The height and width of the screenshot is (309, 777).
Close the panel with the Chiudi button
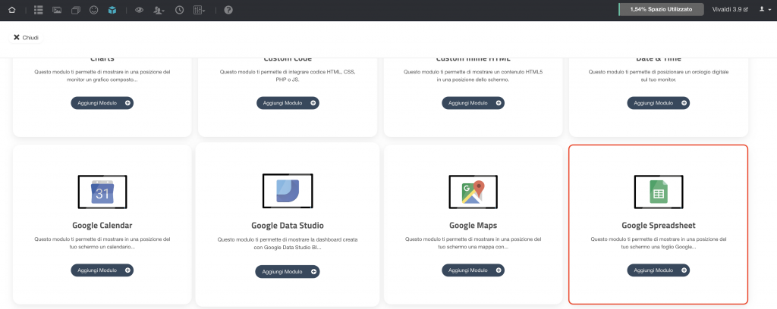(x=27, y=38)
